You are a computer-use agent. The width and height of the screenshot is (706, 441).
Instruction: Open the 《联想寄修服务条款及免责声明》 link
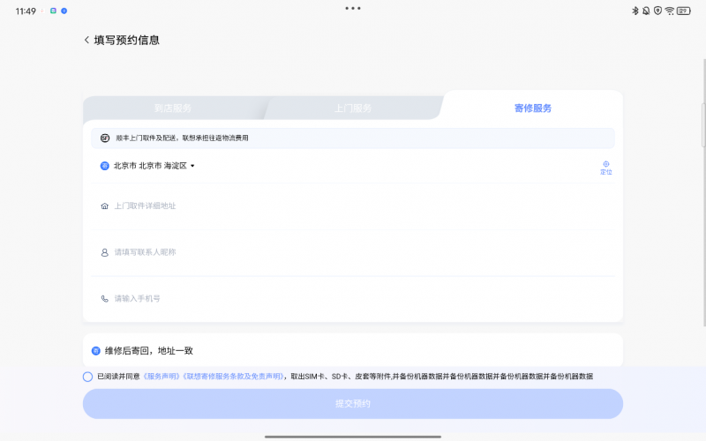(x=234, y=377)
